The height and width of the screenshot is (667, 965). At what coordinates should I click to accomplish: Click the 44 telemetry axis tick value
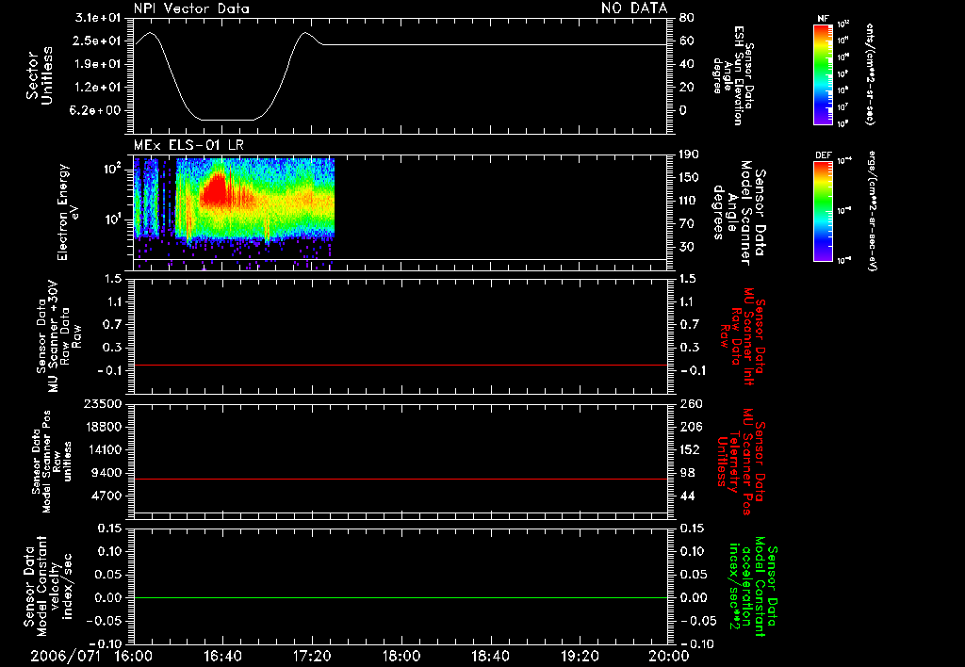(x=687, y=496)
